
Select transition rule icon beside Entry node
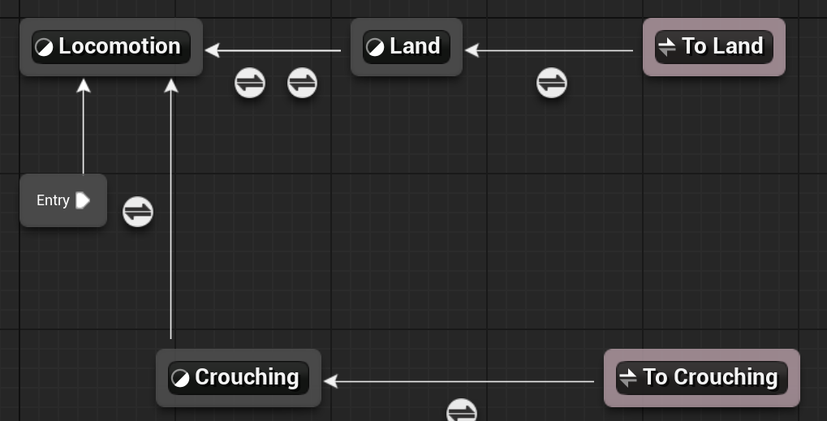(x=138, y=212)
